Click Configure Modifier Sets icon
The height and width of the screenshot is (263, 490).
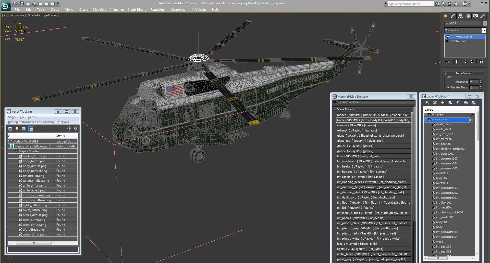[x=481, y=62]
